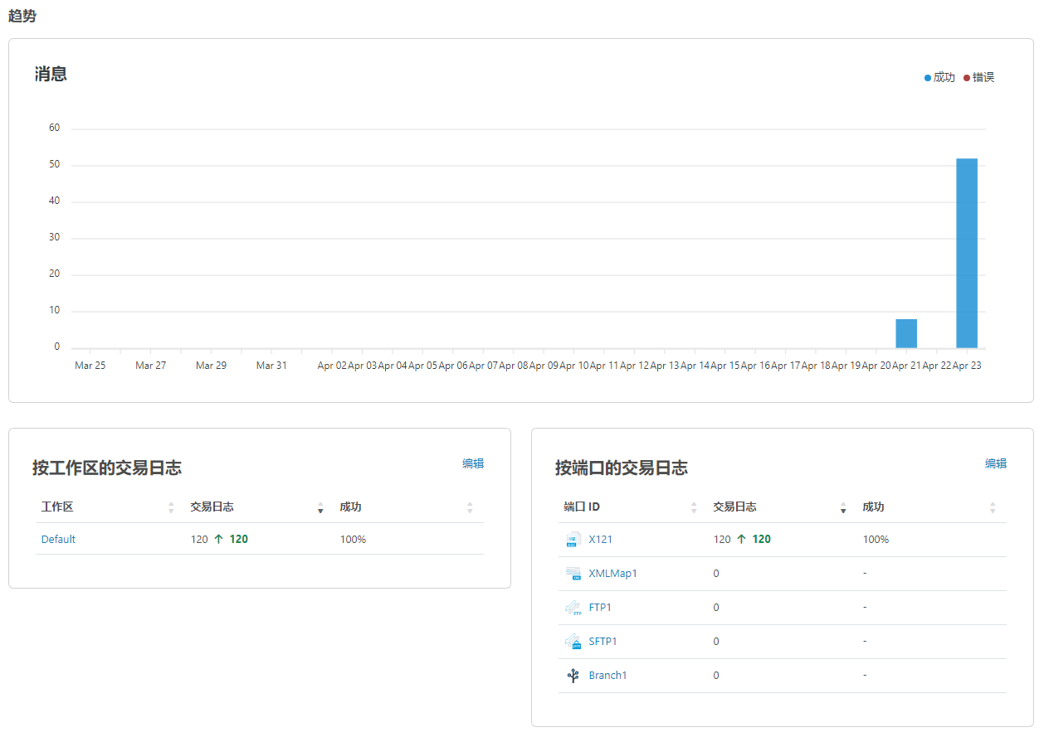Screen dimensions: 1044x737
Task: Click the 按端口的交易日志 heading
Action: click(x=622, y=468)
